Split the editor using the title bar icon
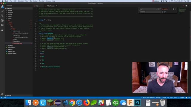The height and width of the screenshot is (107, 191). pyautogui.click(x=186, y=6)
